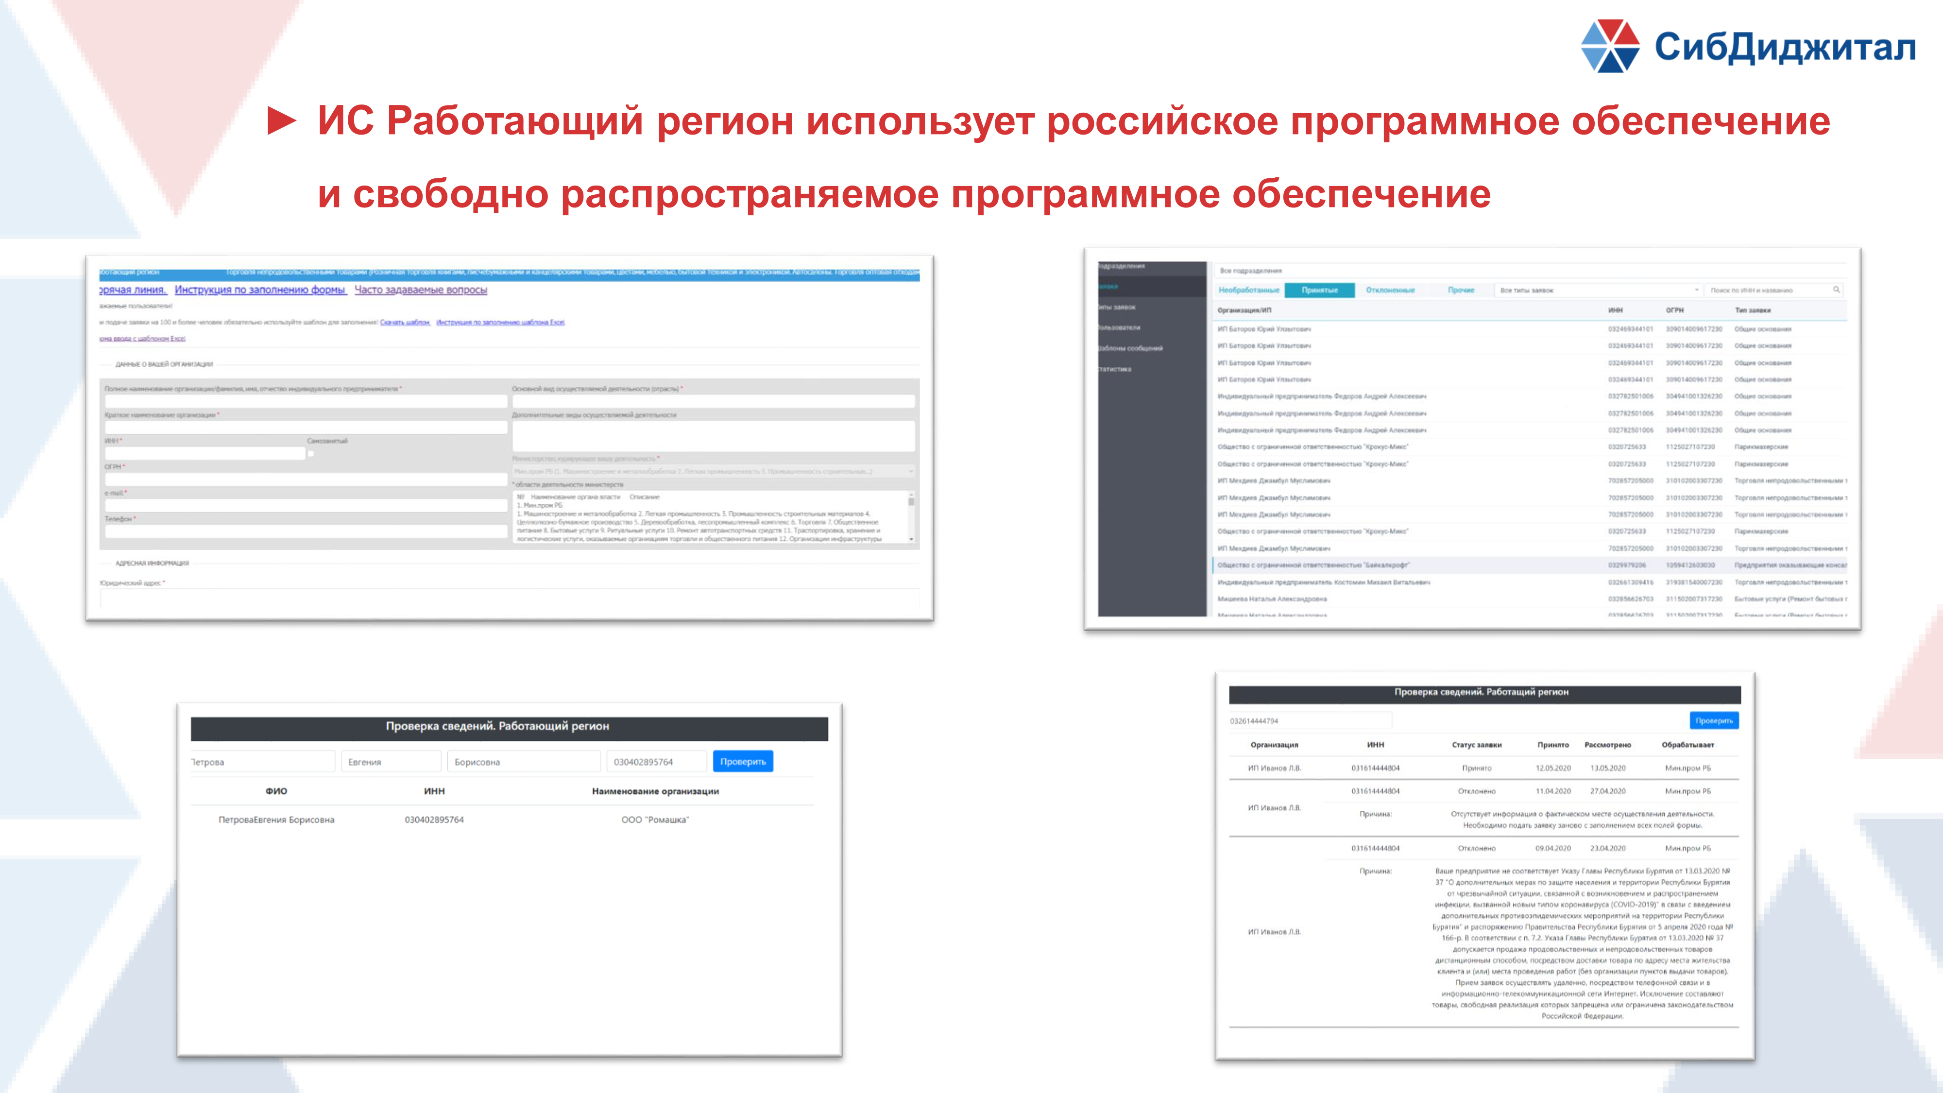The image size is (1943, 1093).
Task: Click the ООО "Ромашка" cell
Action: 655,820
